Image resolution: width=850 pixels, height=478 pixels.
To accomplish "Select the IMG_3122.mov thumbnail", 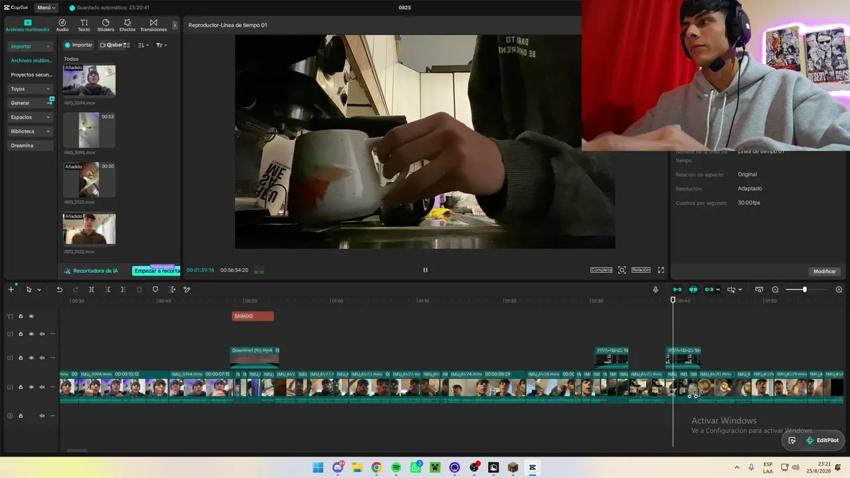I will point(89,229).
